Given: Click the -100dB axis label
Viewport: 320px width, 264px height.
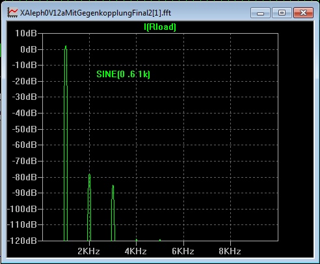Looking at the screenshot, I should point(22,209).
